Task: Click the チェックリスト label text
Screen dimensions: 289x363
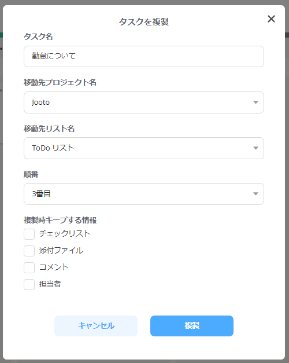Action: (65, 233)
